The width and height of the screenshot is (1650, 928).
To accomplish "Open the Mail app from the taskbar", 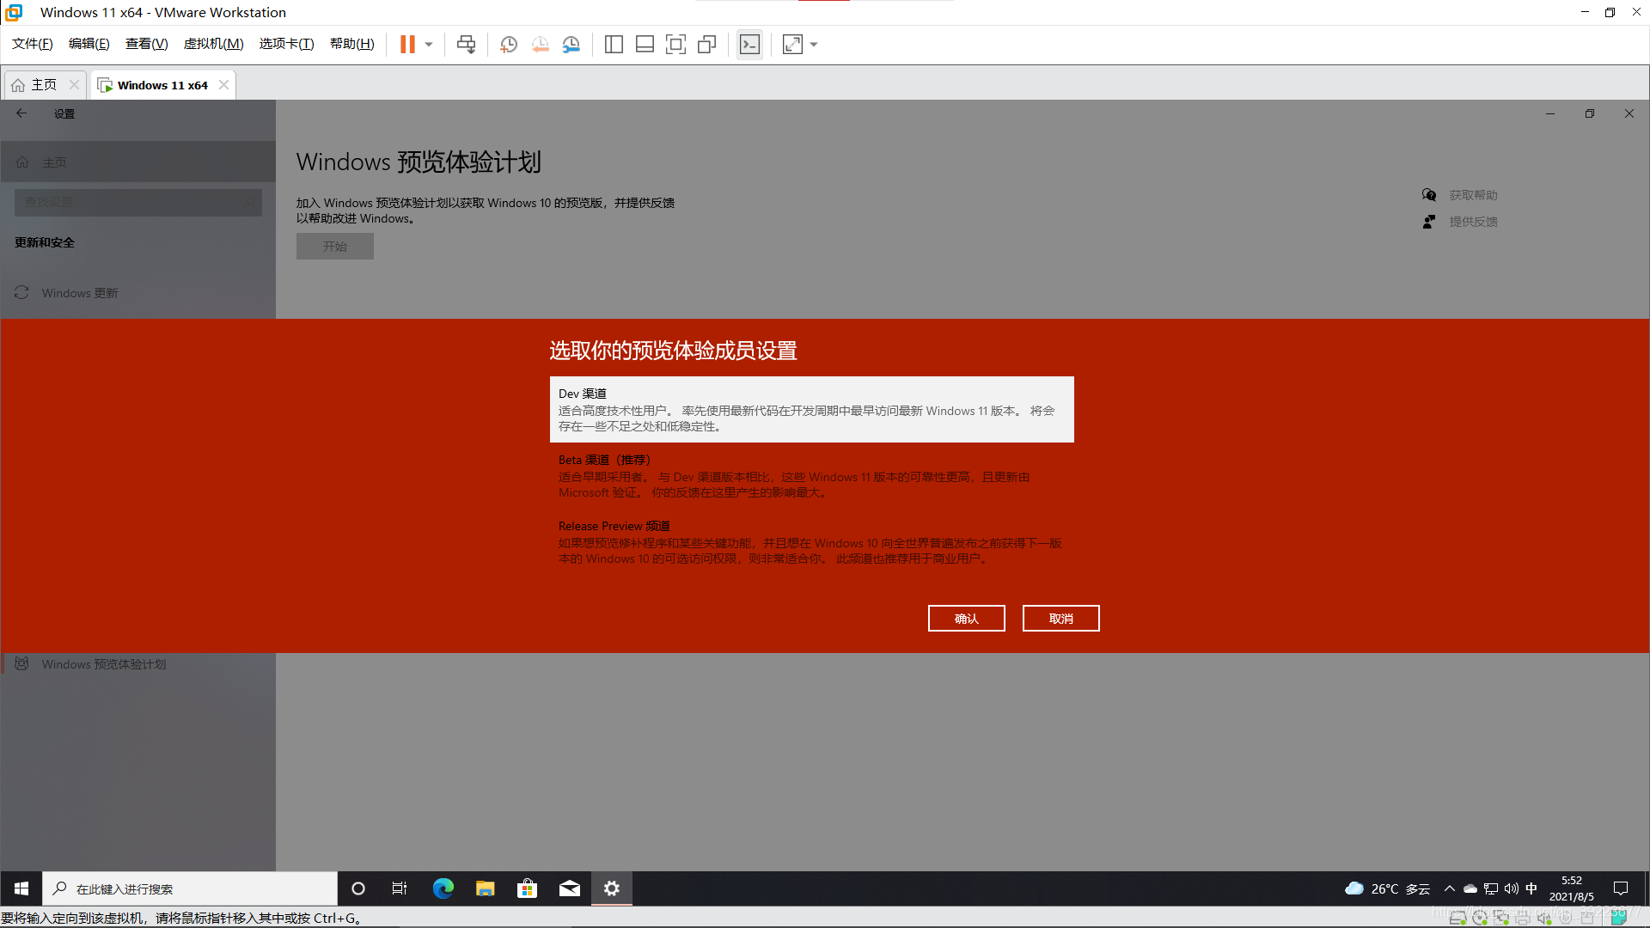I will [x=569, y=888].
